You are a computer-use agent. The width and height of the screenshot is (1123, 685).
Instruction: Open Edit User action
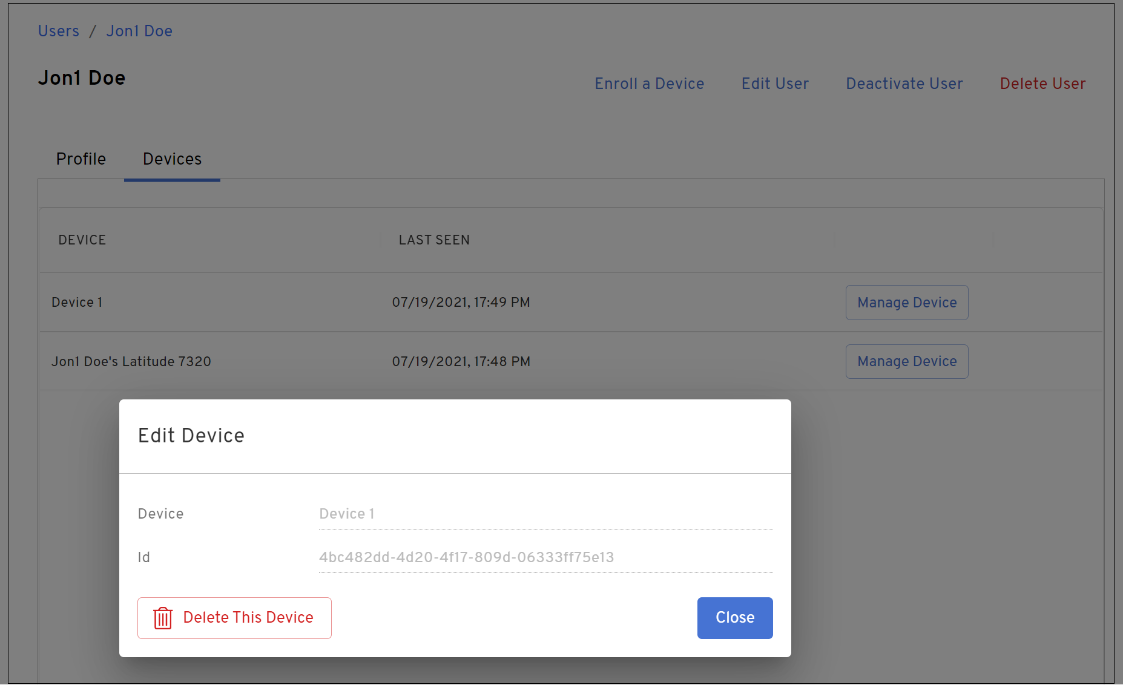[x=775, y=84]
